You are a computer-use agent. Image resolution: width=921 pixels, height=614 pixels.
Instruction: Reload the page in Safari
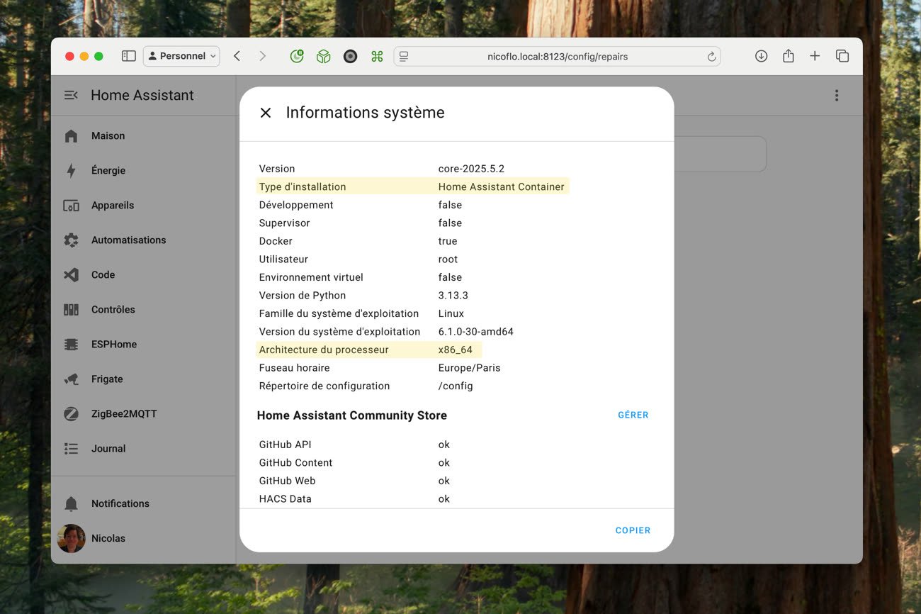click(x=711, y=57)
